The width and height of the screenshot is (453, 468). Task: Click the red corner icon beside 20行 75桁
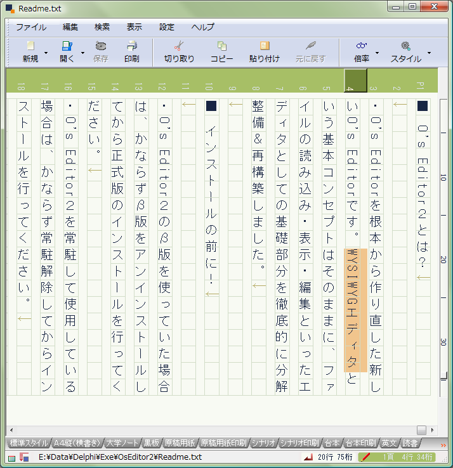point(308,457)
